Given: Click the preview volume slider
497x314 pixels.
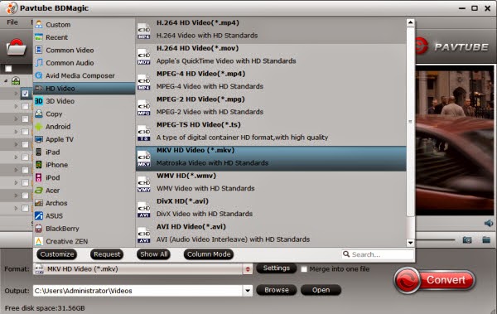Looking at the screenshot, I should click(435, 239).
